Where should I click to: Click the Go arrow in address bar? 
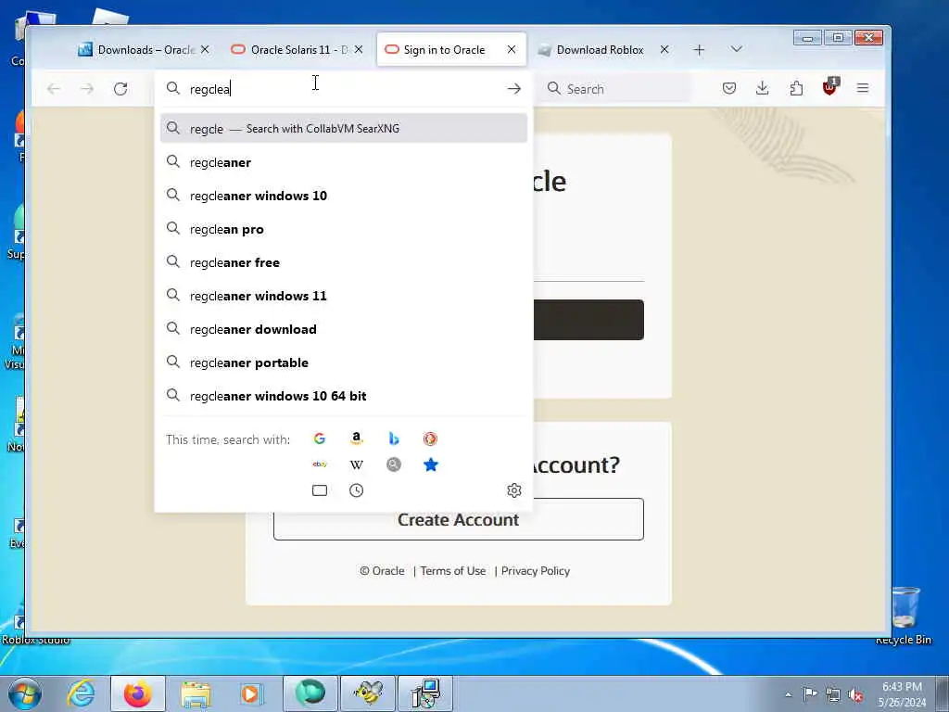tap(513, 89)
